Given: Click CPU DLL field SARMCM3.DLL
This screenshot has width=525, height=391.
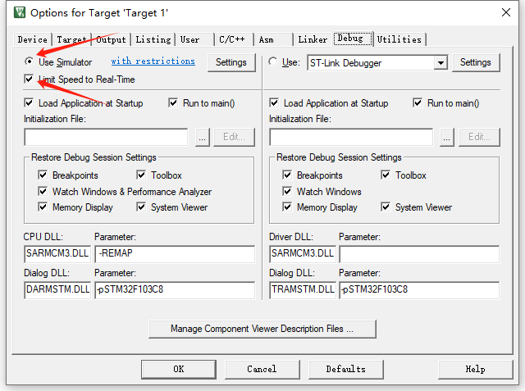Looking at the screenshot, I should (x=57, y=254).
